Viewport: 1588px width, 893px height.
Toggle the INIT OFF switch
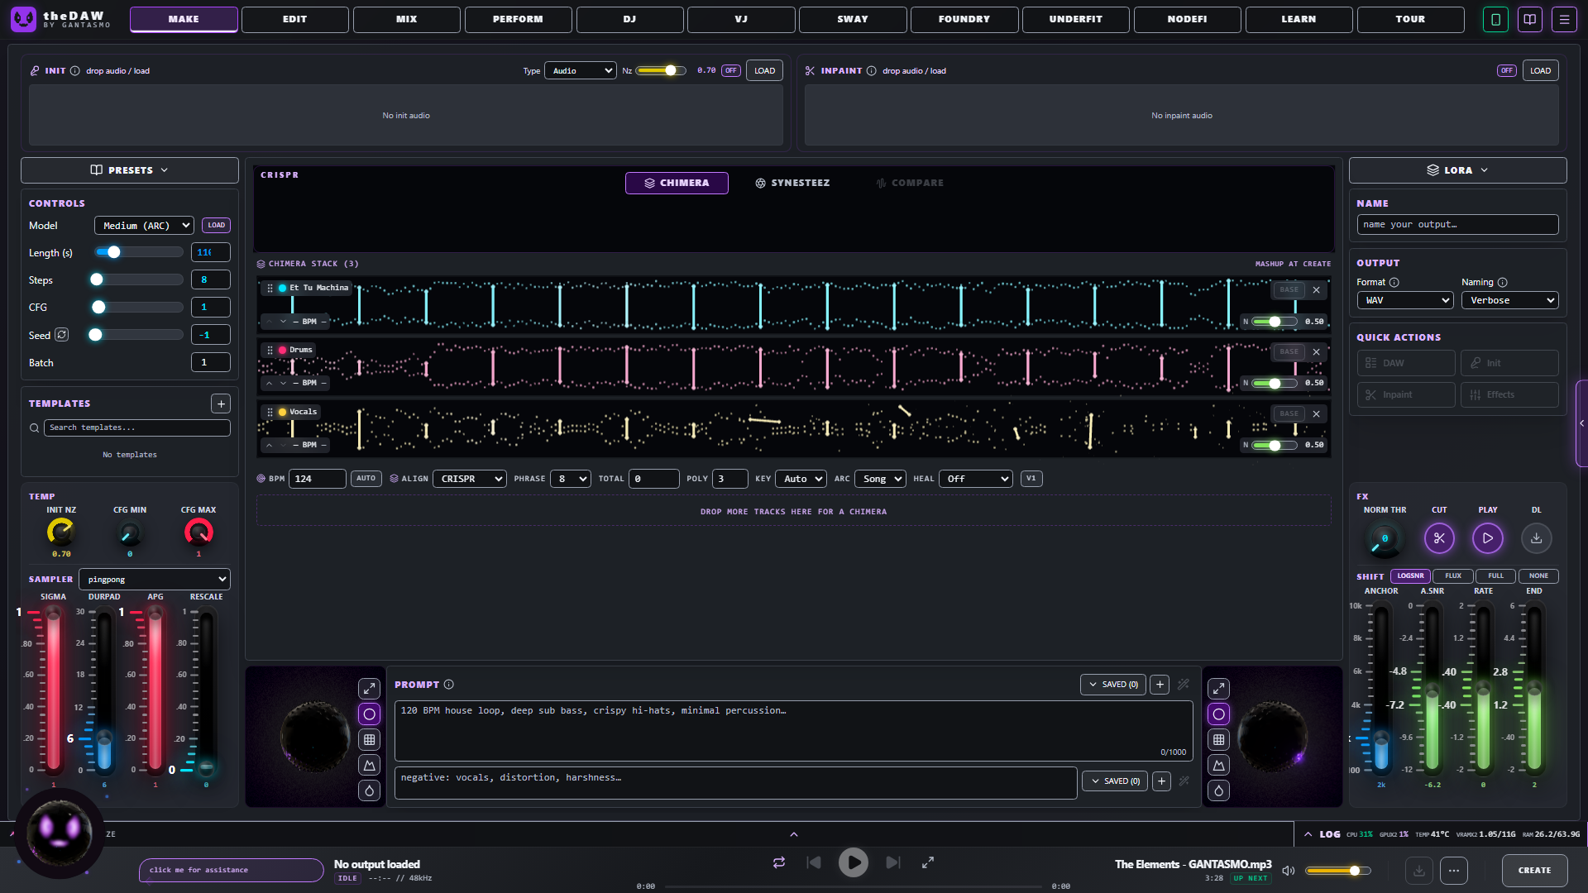point(730,71)
